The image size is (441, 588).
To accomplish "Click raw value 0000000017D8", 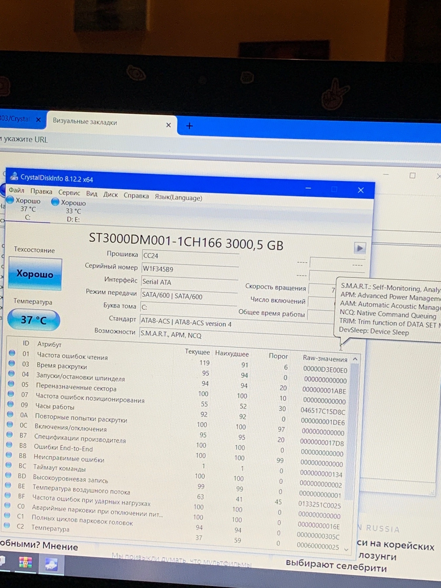I will tap(322, 443).
